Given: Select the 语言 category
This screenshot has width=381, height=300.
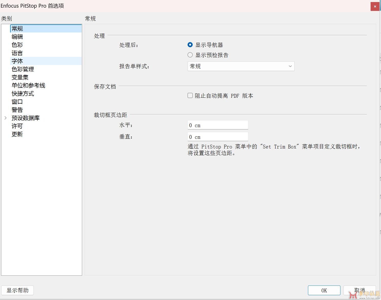Looking at the screenshot, I should point(17,53).
